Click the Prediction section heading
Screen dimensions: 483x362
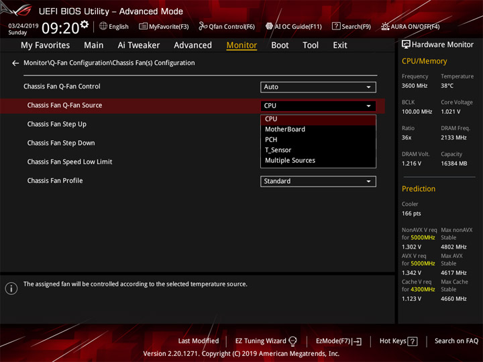(x=419, y=189)
